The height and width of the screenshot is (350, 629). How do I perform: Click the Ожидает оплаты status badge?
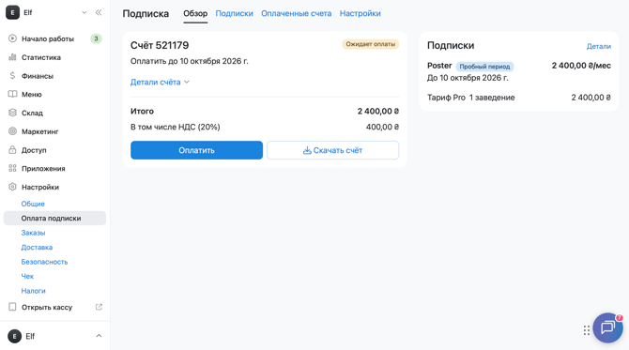(x=370, y=44)
